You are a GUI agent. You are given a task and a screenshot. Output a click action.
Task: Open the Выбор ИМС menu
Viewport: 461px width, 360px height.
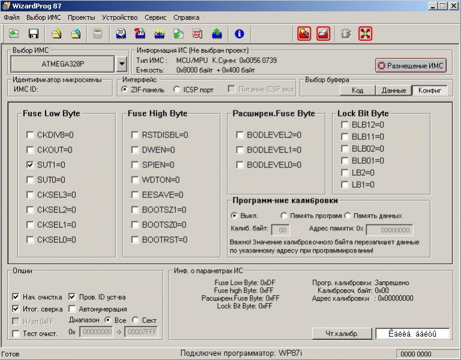pyautogui.click(x=44, y=17)
